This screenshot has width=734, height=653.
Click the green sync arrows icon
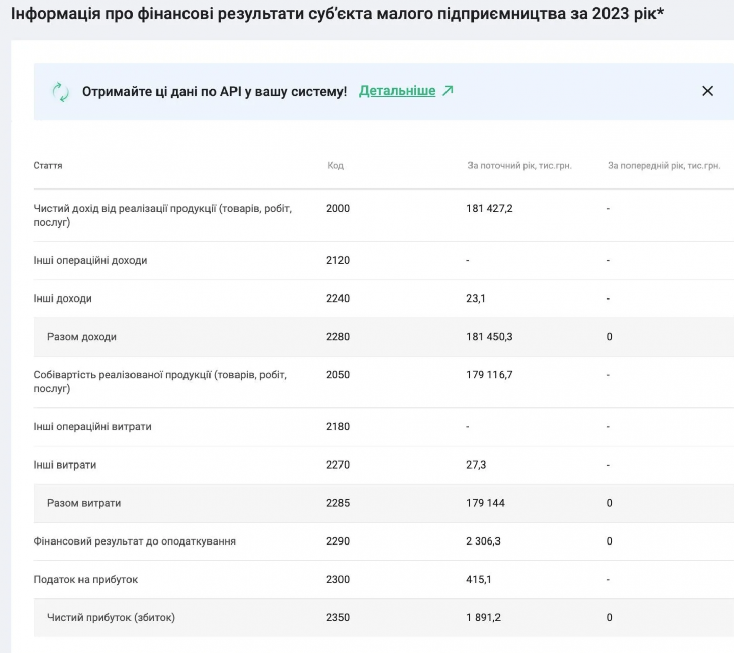tap(61, 92)
